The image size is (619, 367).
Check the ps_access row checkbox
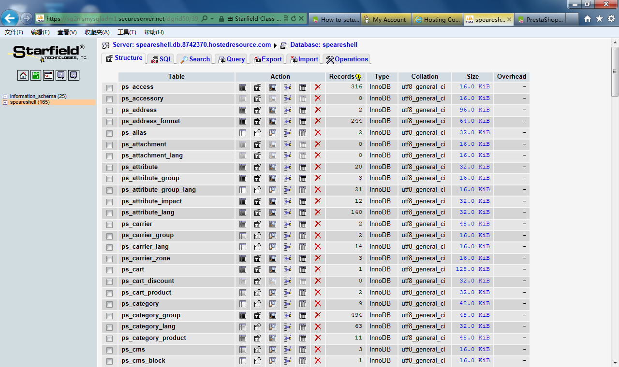coord(110,88)
